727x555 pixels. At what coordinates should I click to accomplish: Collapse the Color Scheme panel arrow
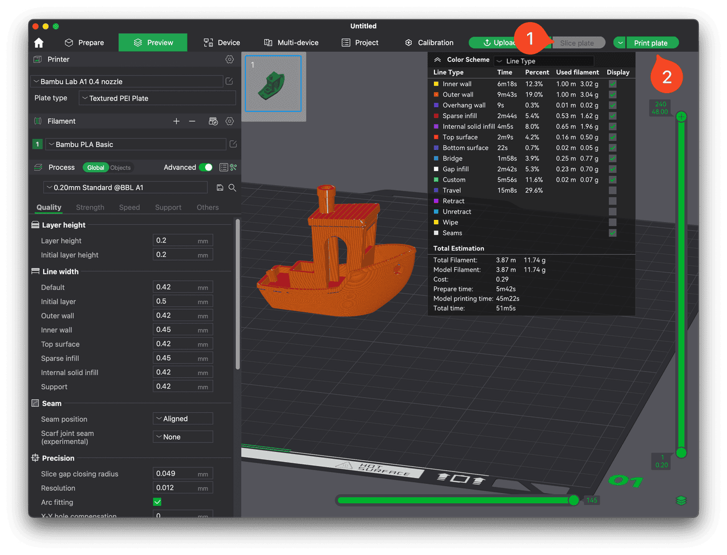(x=437, y=60)
